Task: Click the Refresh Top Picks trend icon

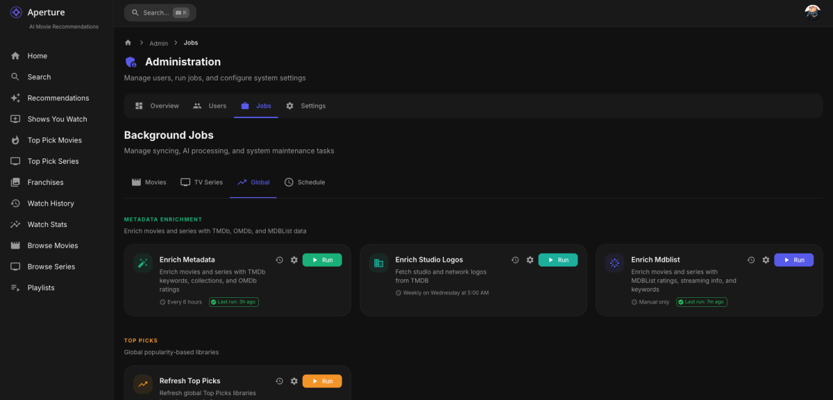Action: pyautogui.click(x=143, y=384)
